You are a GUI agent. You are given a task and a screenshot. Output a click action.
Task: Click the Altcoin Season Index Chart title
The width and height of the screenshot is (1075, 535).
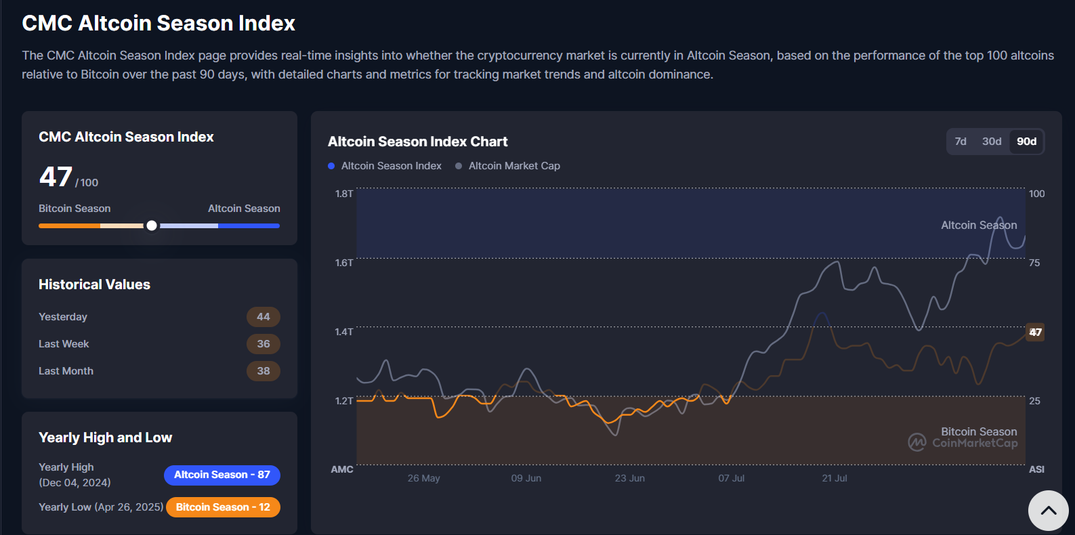tap(418, 142)
